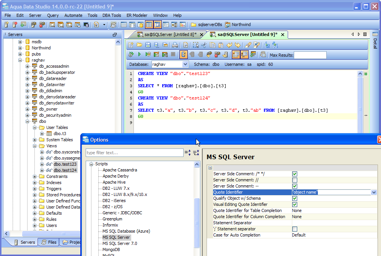Enable the ';' Statement separator checkbox
The image size is (381, 256).
[295, 229]
